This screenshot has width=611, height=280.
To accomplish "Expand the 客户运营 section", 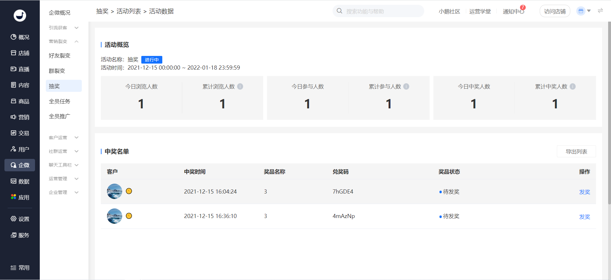I will [64, 138].
